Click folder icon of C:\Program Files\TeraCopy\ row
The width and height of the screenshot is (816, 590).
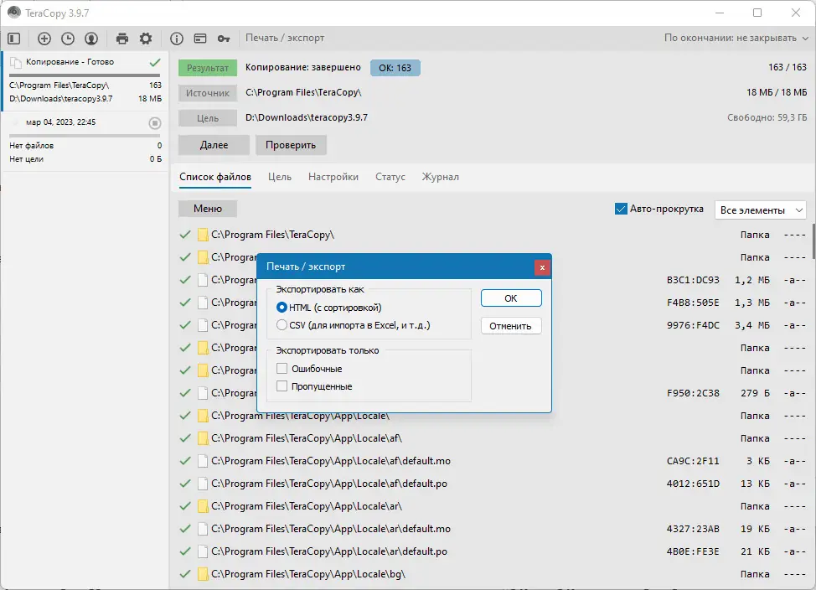[203, 235]
